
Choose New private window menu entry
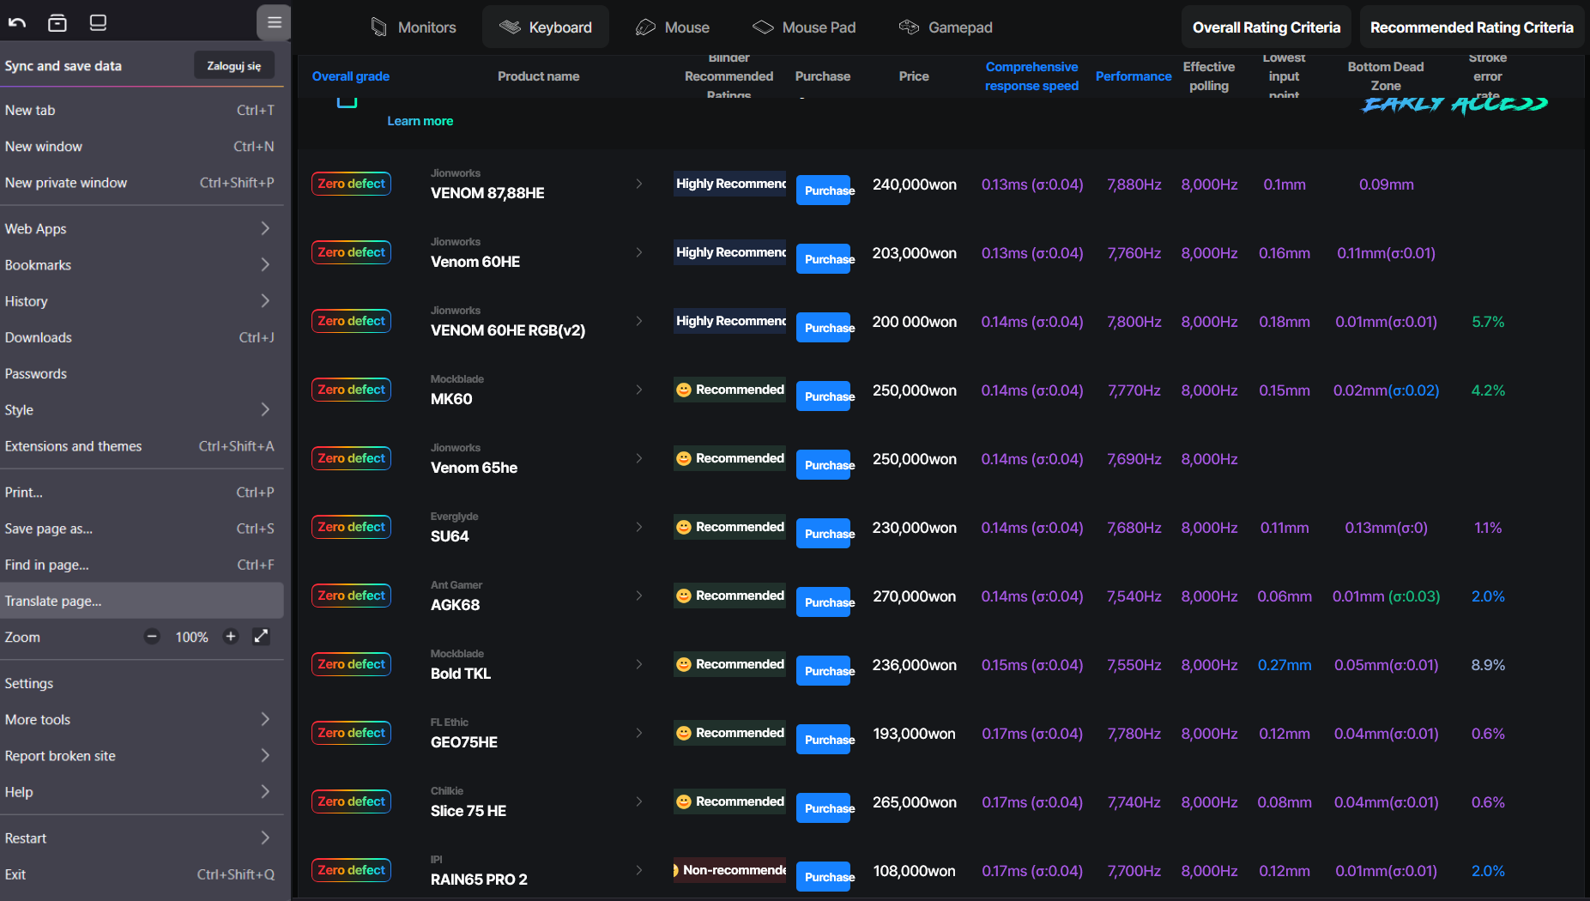(x=142, y=183)
